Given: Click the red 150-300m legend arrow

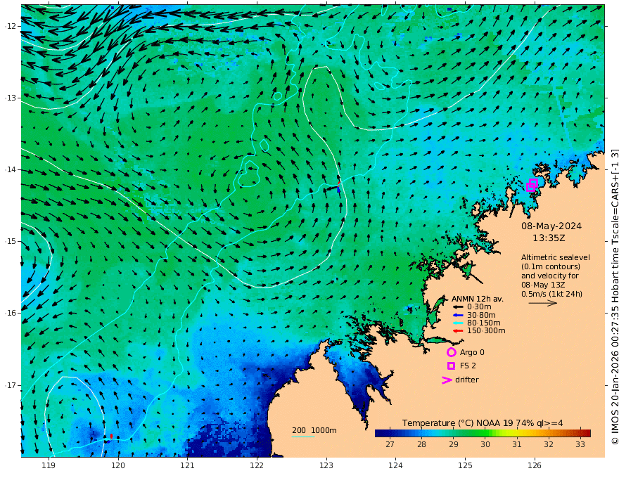Looking at the screenshot, I should [x=457, y=331].
